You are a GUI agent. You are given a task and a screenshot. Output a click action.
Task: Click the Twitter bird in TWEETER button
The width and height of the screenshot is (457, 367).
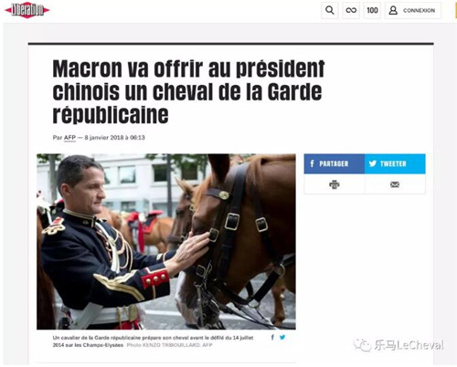click(x=373, y=163)
